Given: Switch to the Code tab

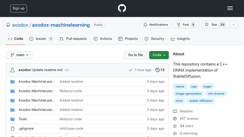Looking at the screenshot, I should tap(16, 39).
